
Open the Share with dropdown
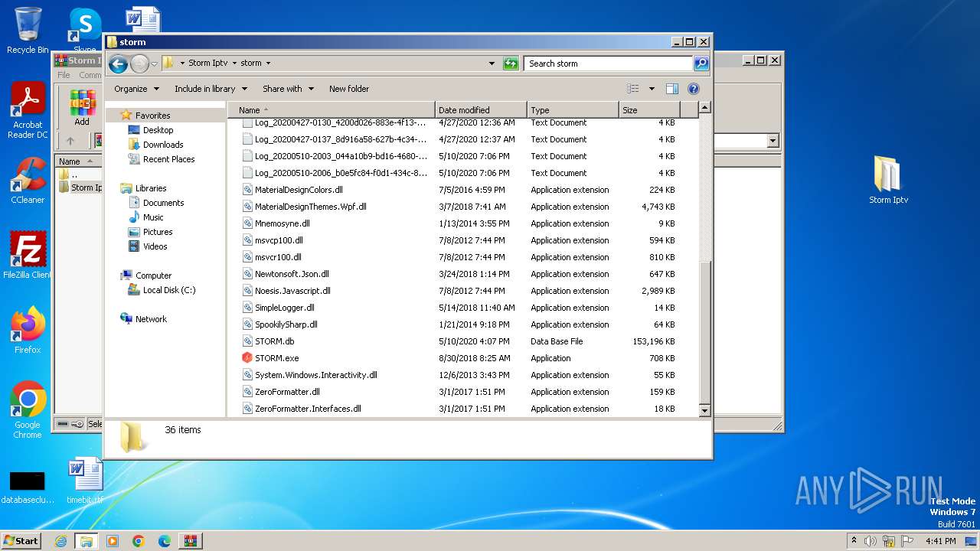[x=288, y=89]
